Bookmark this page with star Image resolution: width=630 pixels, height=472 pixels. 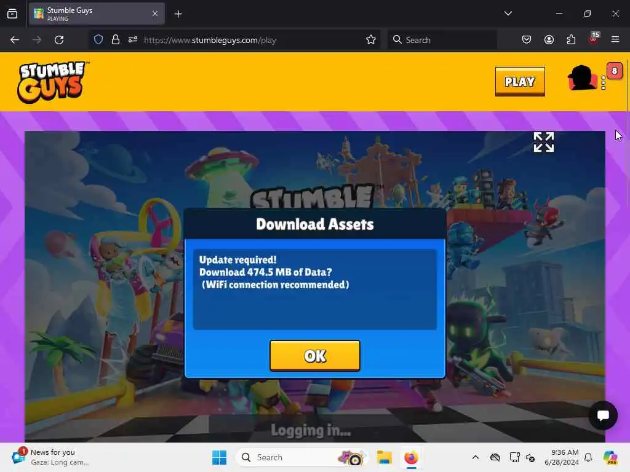point(371,40)
